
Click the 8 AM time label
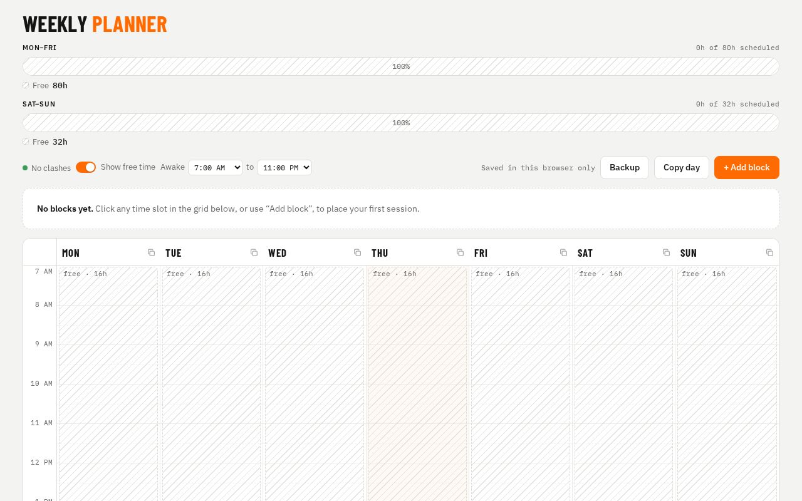44,304
